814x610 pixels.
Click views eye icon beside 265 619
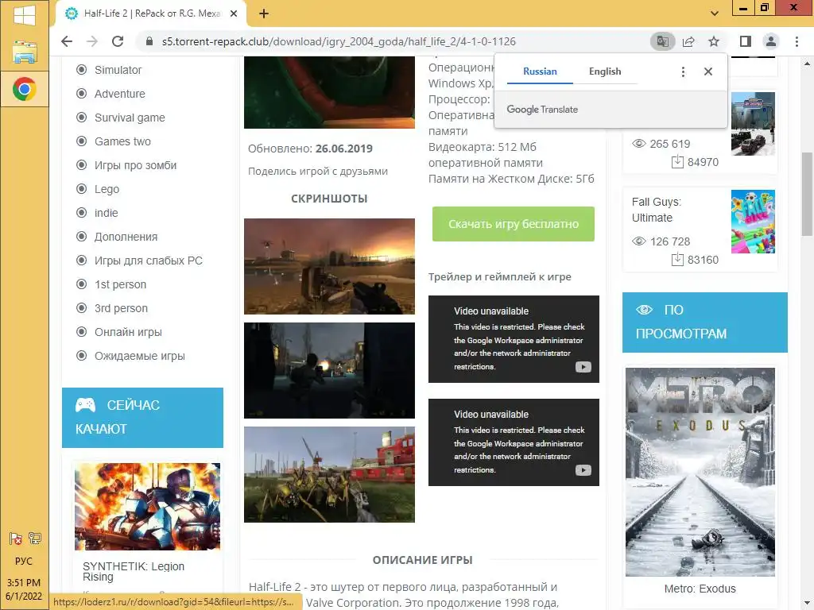639,144
